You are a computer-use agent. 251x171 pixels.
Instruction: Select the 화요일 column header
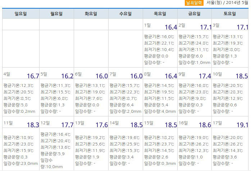coord(91,14)
